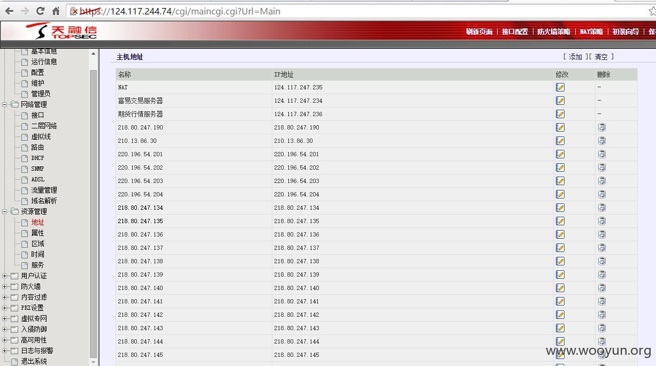The height and width of the screenshot is (366, 656).
Task: Click the IP cell 124.117.247.235
Action: pos(298,87)
